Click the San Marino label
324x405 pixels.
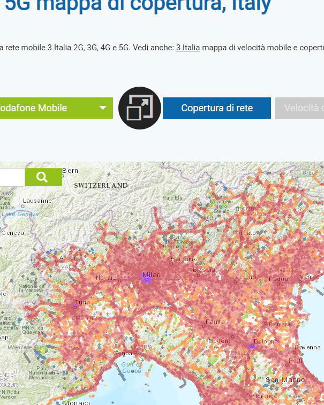(x=285, y=380)
